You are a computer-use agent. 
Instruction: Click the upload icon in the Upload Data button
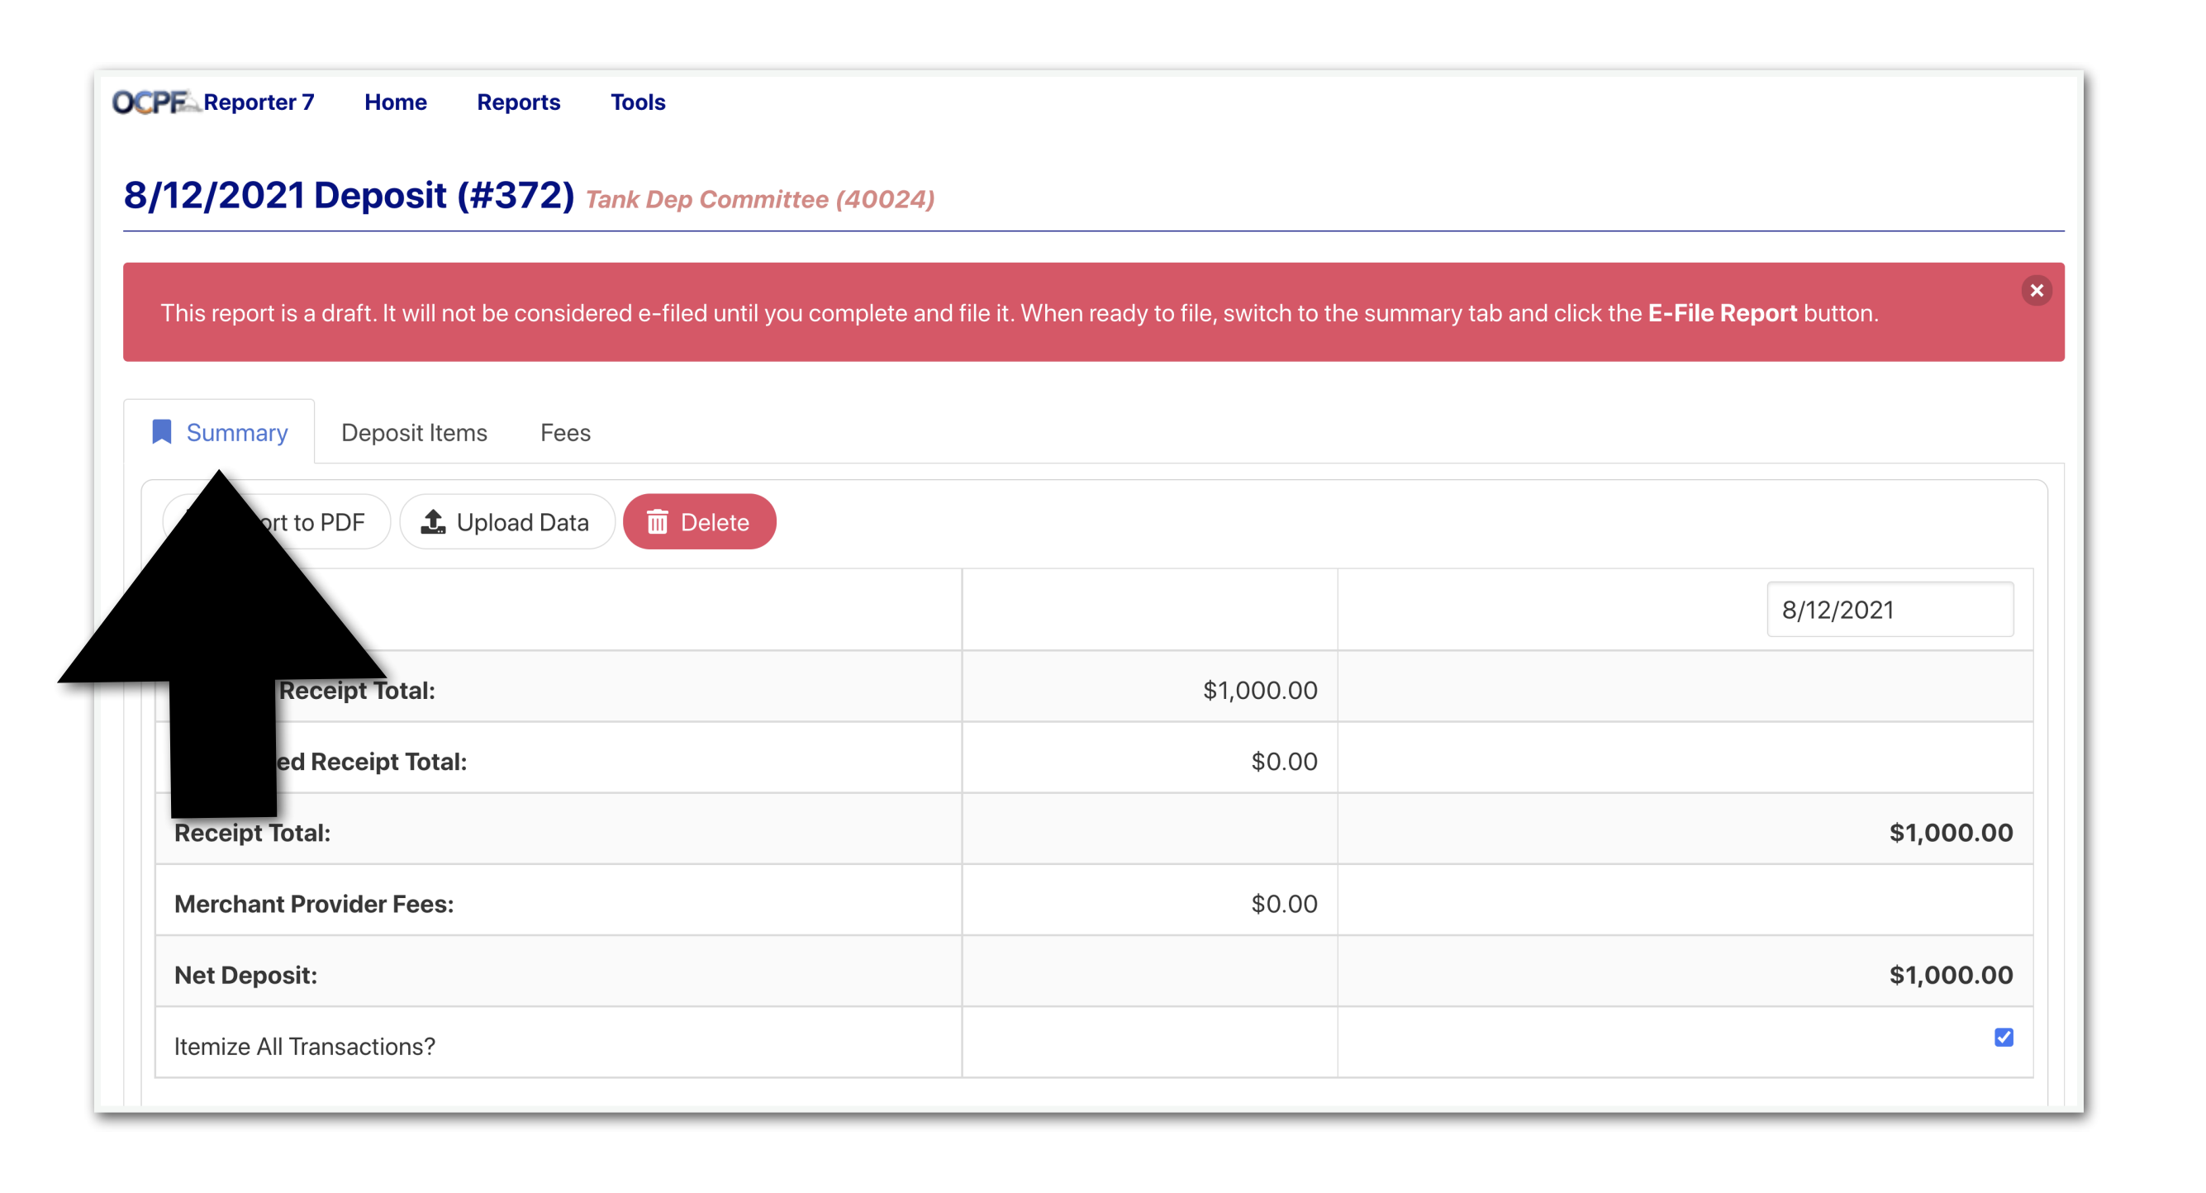pos(433,521)
